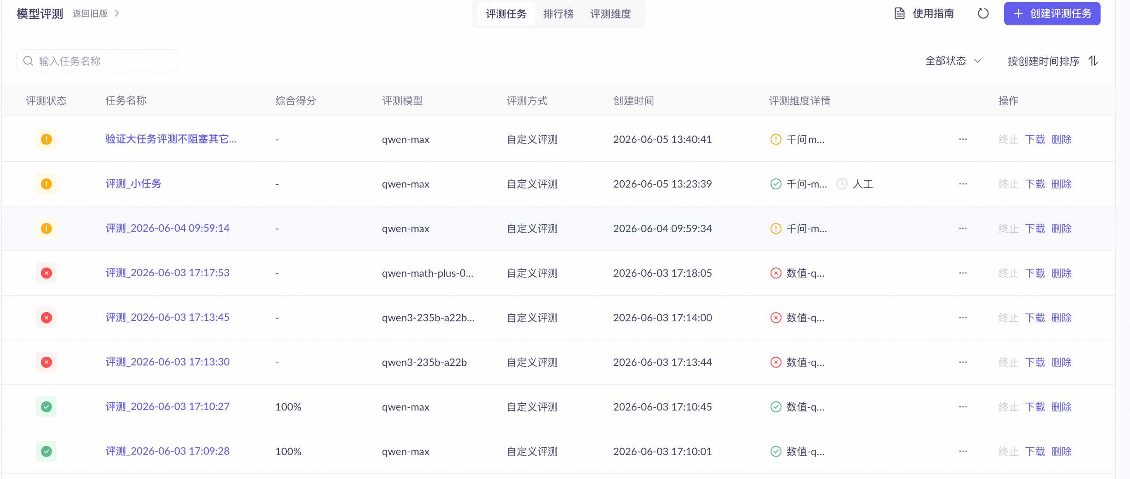Open task 评测_2026-06-03 17:13:45

(x=167, y=318)
